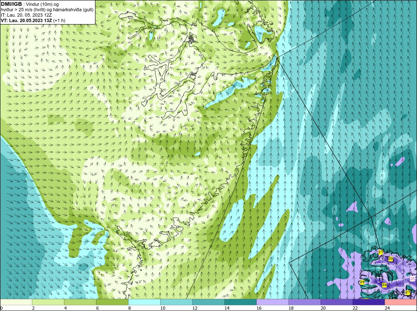Click the 16–18 m/s lavender legend swatch
The width and height of the screenshot is (417, 311).
point(273,302)
